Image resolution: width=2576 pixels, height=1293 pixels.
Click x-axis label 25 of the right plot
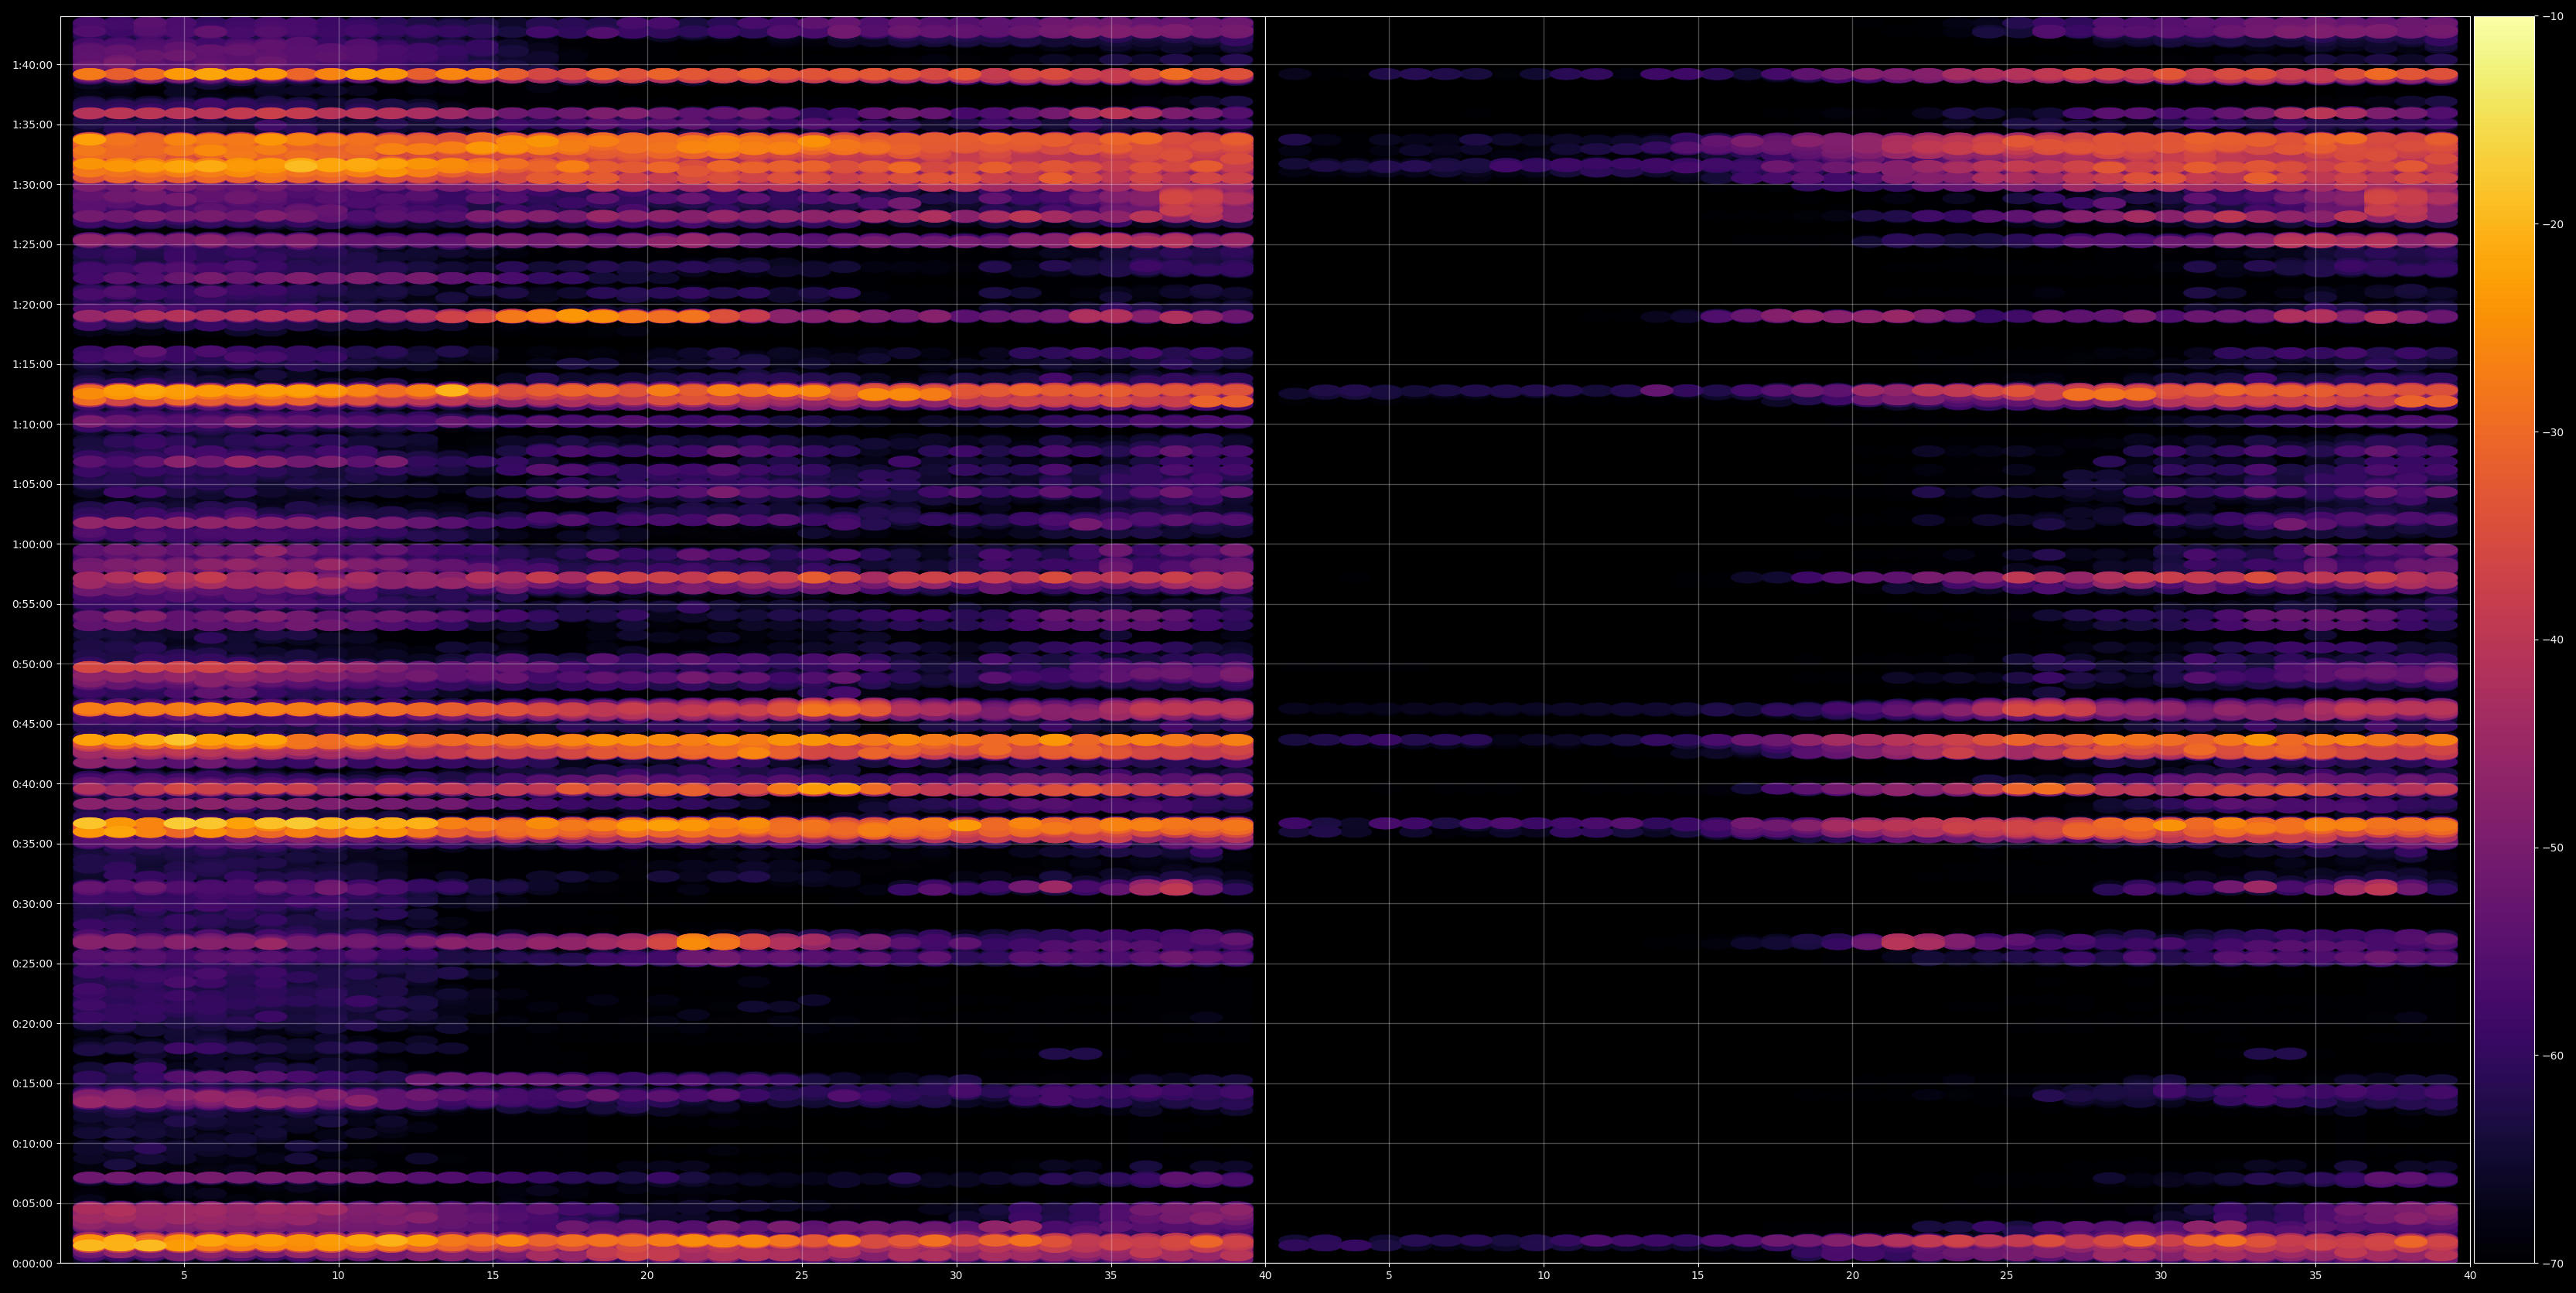pyautogui.click(x=2007, y=1276)
